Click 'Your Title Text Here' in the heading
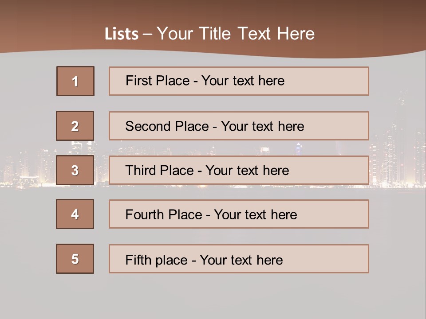 (236, 34)
